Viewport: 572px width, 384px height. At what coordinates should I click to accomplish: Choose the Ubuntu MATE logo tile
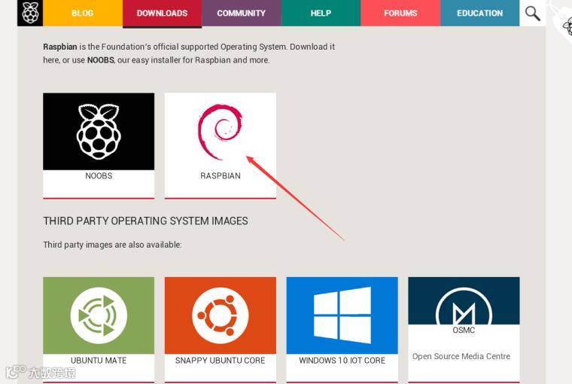(x=99, y=315)
